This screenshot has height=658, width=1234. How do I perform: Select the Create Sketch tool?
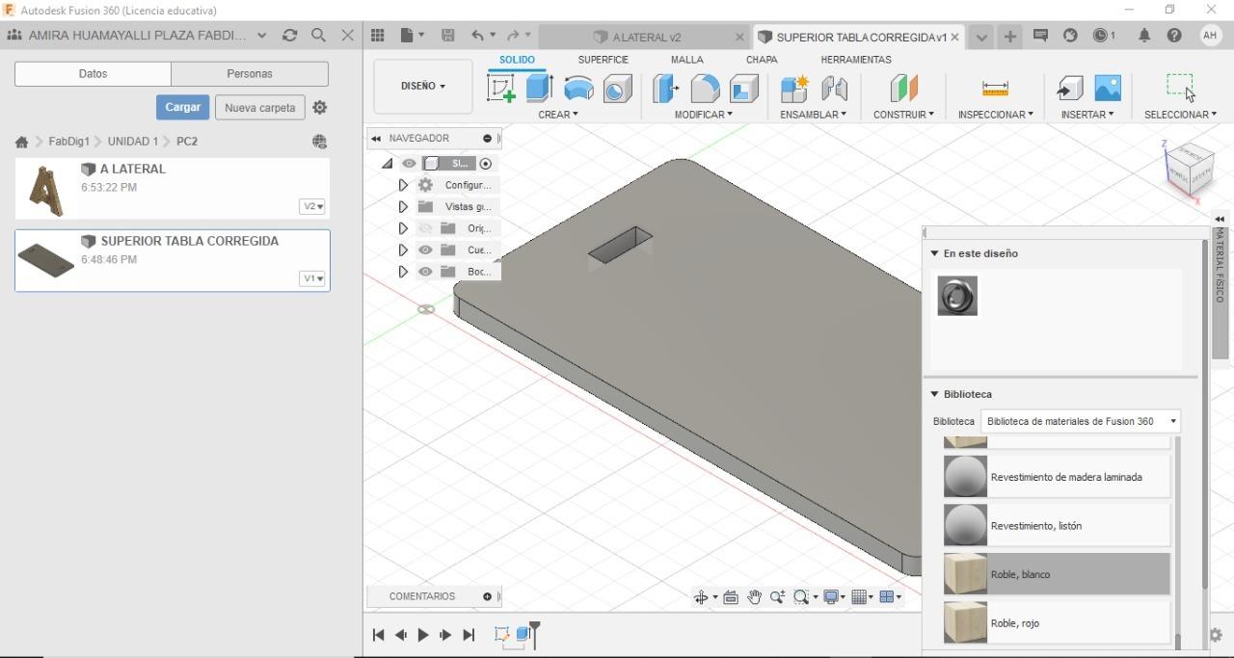click(501, 89)
